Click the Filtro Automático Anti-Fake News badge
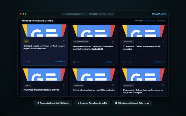Image resolution: width=186 pixels, height=116 pixels. 132,103
